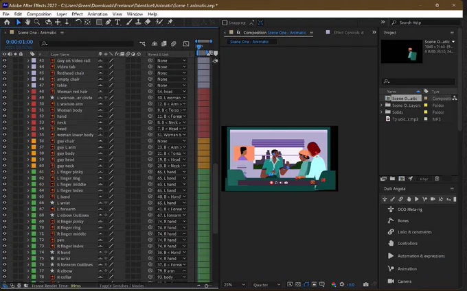Select the Rectangle shape tool
The height and width of the screenshot is (291, 467).
coord(99,23)
